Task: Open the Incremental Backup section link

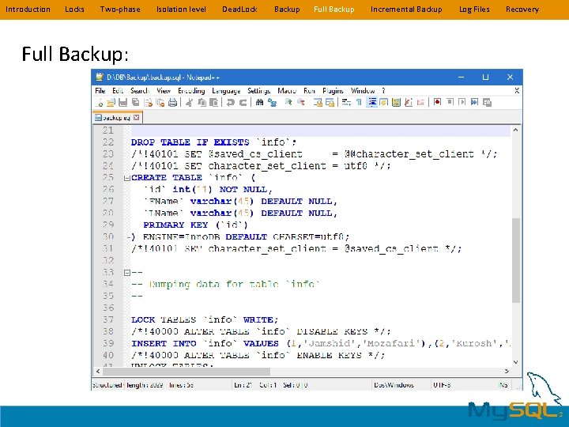Action: pos(406,9)
